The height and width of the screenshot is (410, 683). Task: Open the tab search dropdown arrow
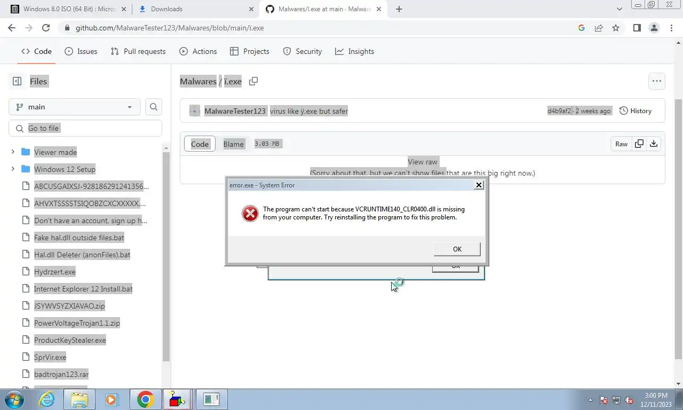coord(620,9)
